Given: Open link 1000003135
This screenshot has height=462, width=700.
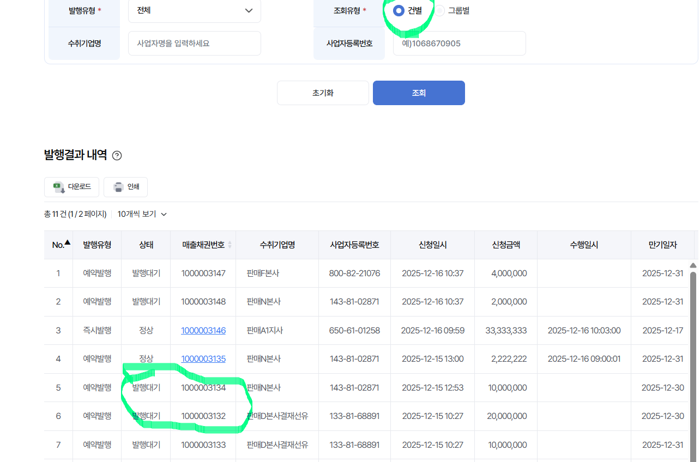Looking at the screenshot, I should 203,358.
